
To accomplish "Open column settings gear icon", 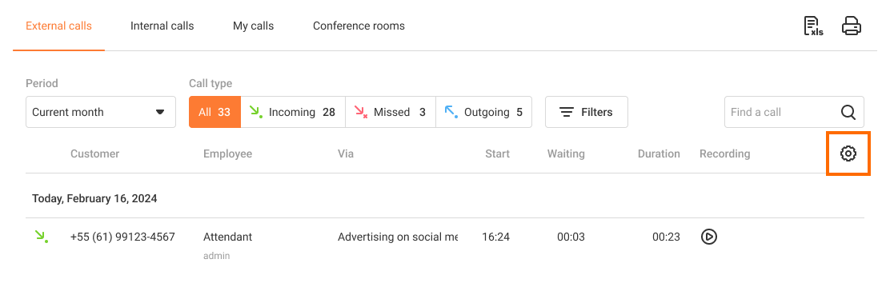I will pos(848,153).
